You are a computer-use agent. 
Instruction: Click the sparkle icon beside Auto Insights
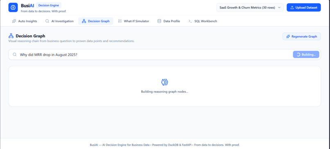[x=14, y=21]
